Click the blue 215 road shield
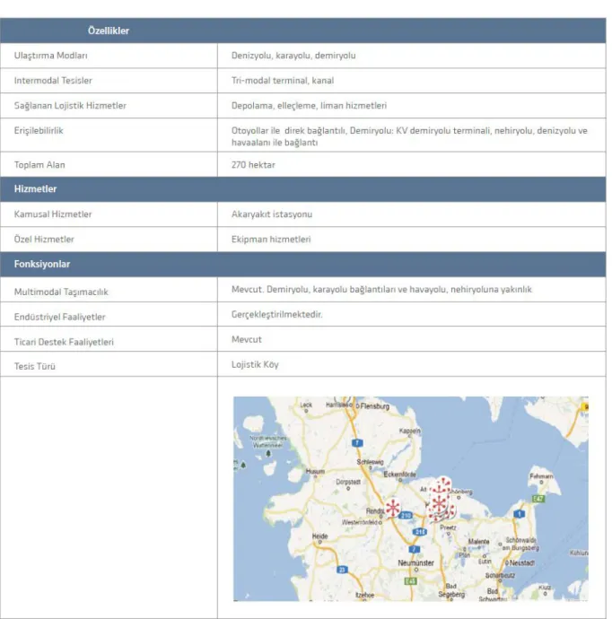The height and width of the screenshot is (619, 612). (420, 532)
